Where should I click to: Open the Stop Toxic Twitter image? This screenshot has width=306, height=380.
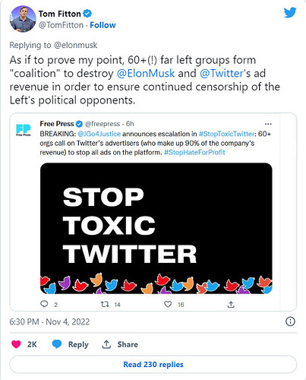pos(156,228)
